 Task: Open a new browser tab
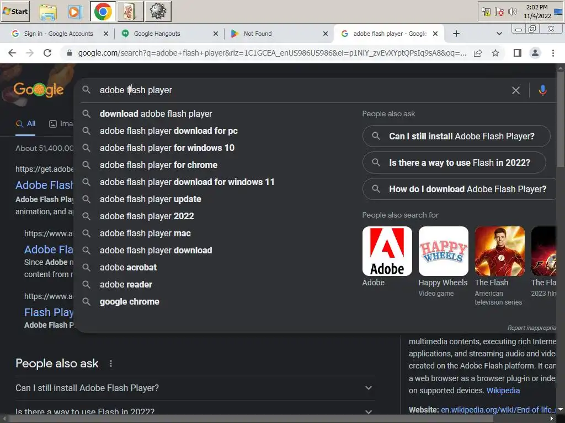[x=456, y=34]
